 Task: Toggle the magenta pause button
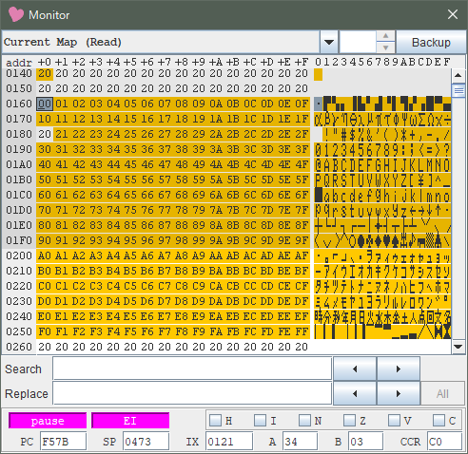tap(48, 421)
